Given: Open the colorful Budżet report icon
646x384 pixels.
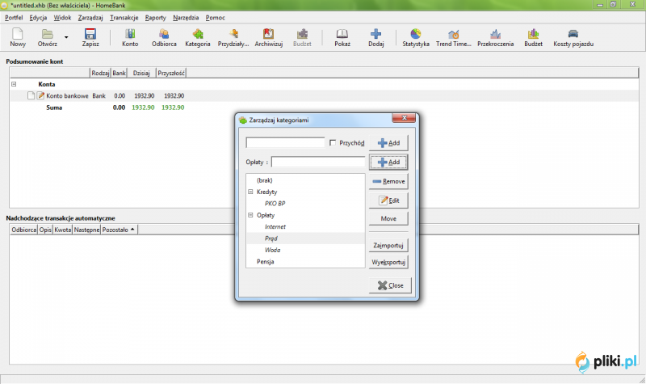Looking at the screenshot, I should click(x=533, y=37).
